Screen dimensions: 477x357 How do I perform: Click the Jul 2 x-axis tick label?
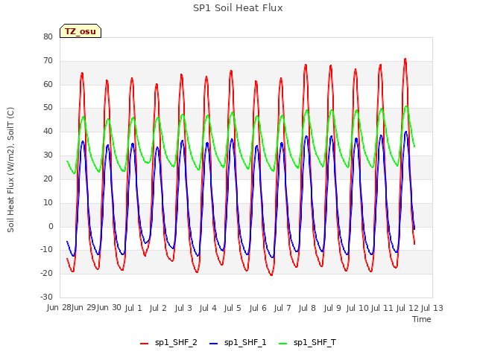(158, 308)
